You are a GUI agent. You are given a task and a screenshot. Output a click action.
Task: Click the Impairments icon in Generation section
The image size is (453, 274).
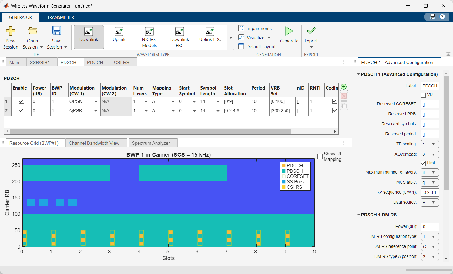[x=241, y=28]
